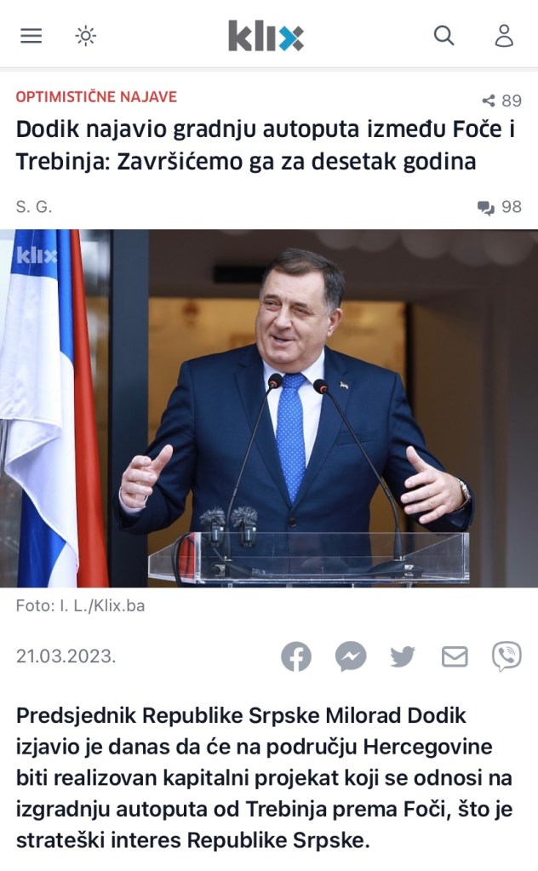Open the article photo of speaker

tap(269, 409)
